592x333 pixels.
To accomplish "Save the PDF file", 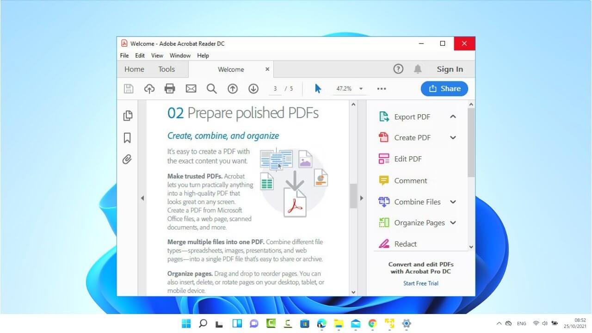I will pos(129,88).
